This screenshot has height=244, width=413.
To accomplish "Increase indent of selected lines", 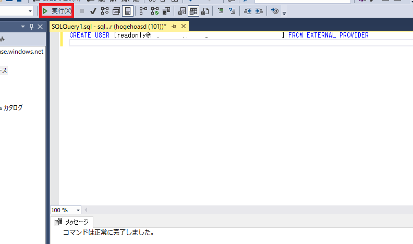I will [259, 11].
